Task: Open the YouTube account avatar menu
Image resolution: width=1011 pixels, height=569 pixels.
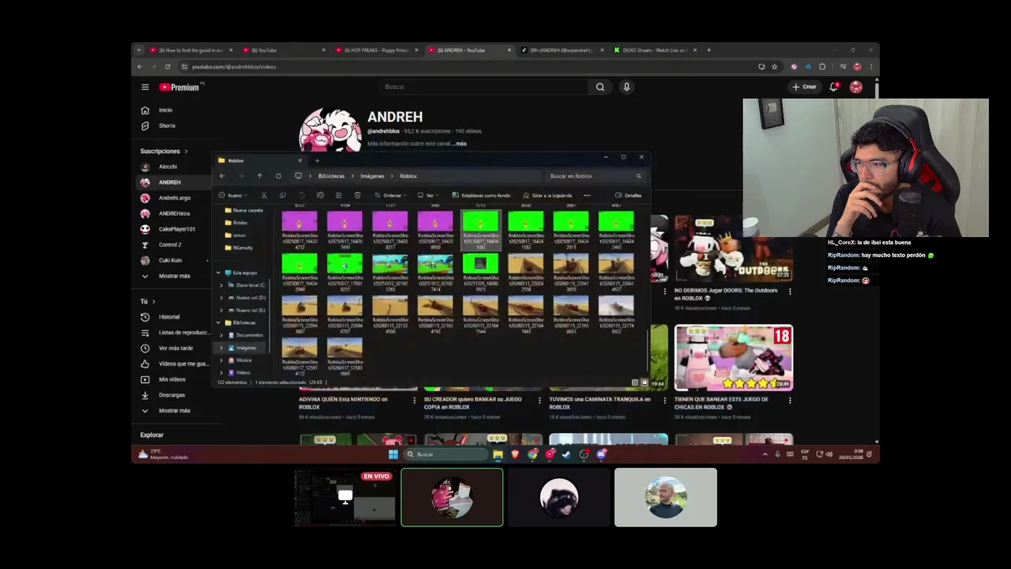Action: pos(856,87)
